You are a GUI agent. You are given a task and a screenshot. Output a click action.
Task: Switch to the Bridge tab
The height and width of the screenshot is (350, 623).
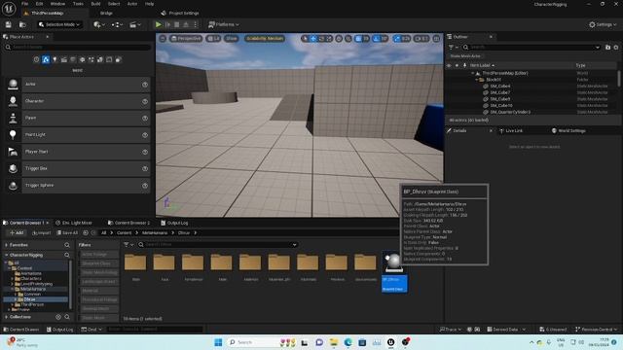pos(106,13)
